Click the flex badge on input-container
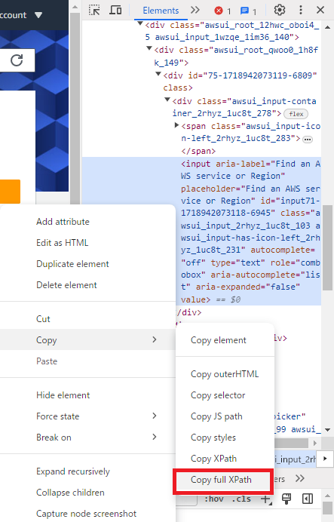Screen dimensions: 334x522 [296, 114]
